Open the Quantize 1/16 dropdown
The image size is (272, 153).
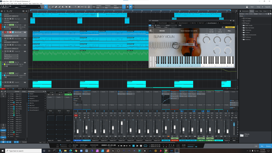point(100,8)
